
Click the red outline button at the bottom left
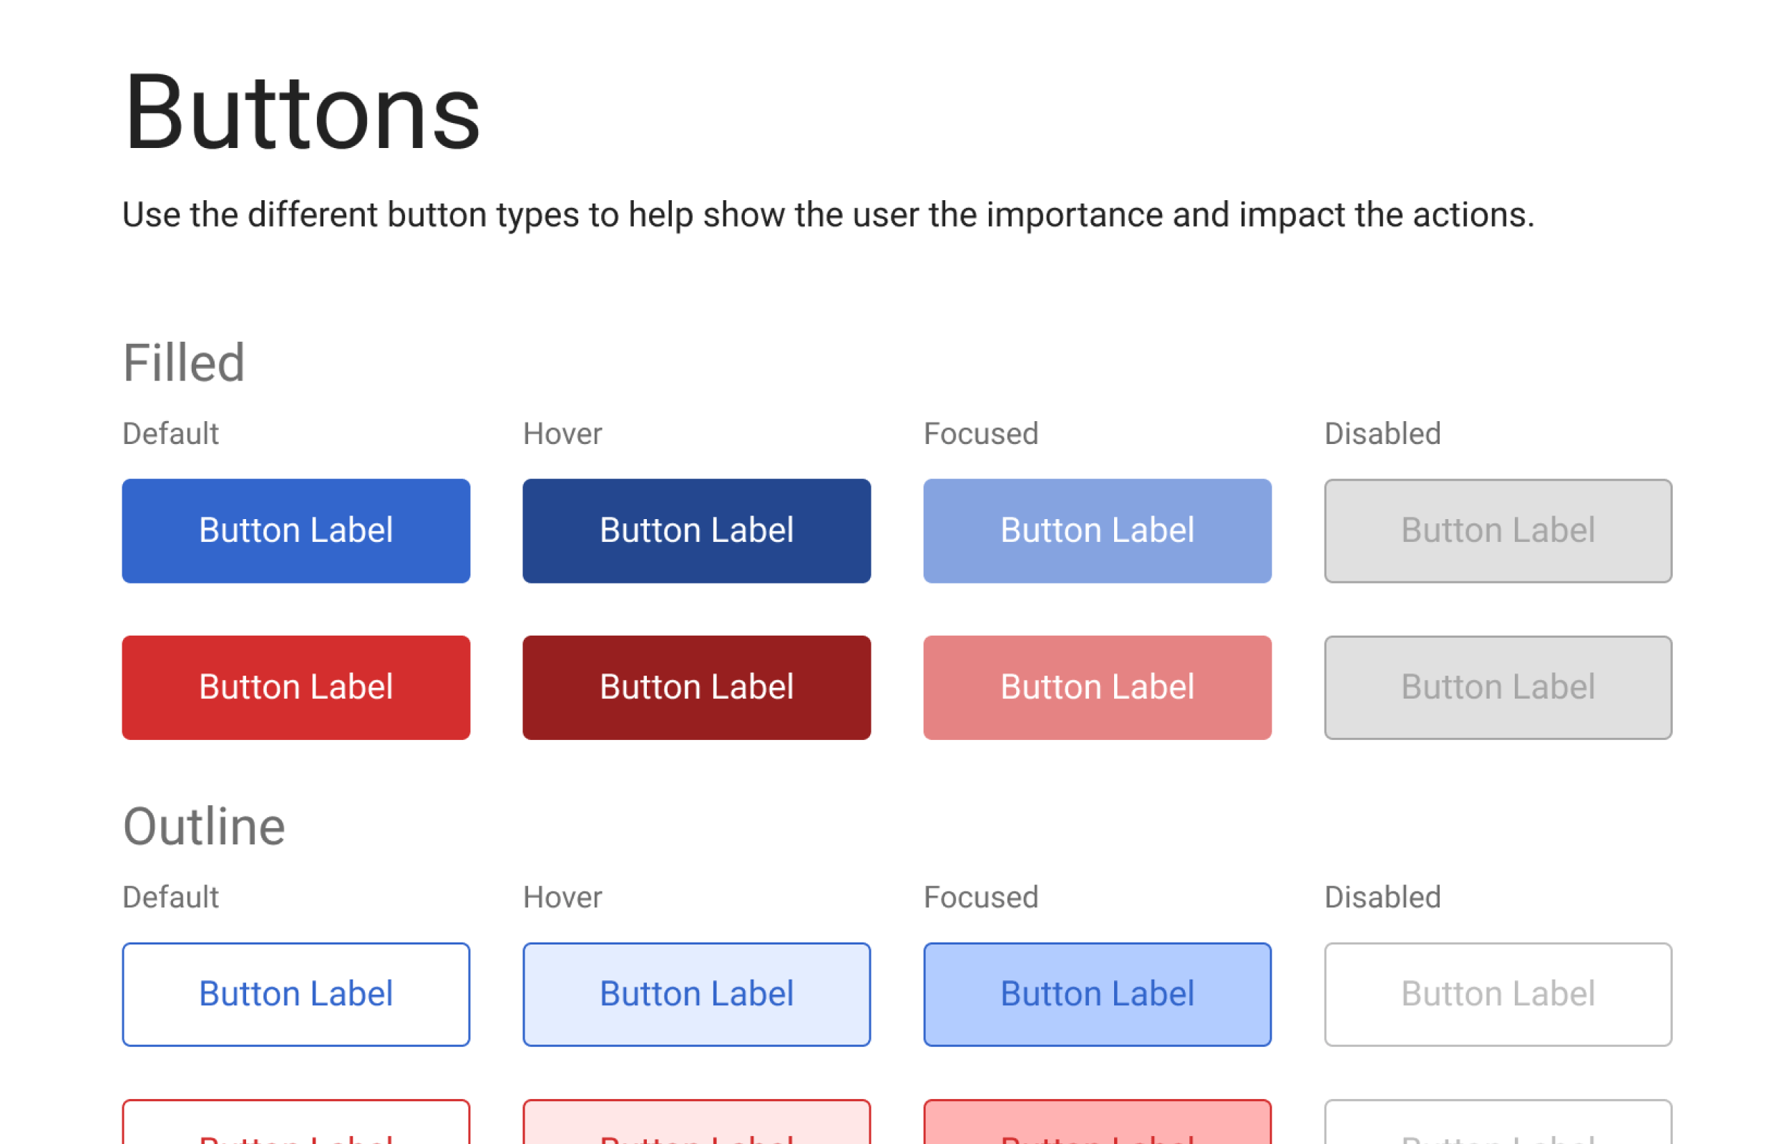click(x=295, y=1129)
